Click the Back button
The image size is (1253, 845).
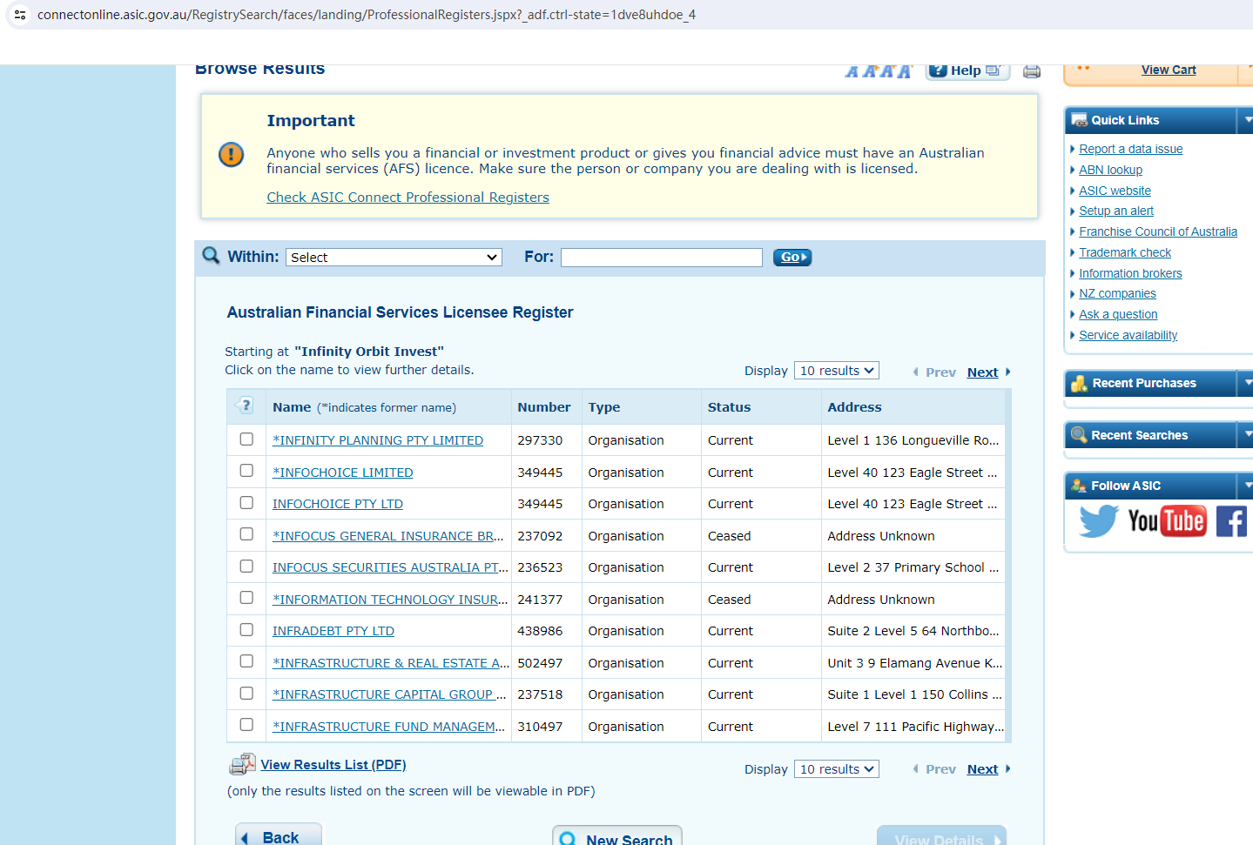coord(279,835)
